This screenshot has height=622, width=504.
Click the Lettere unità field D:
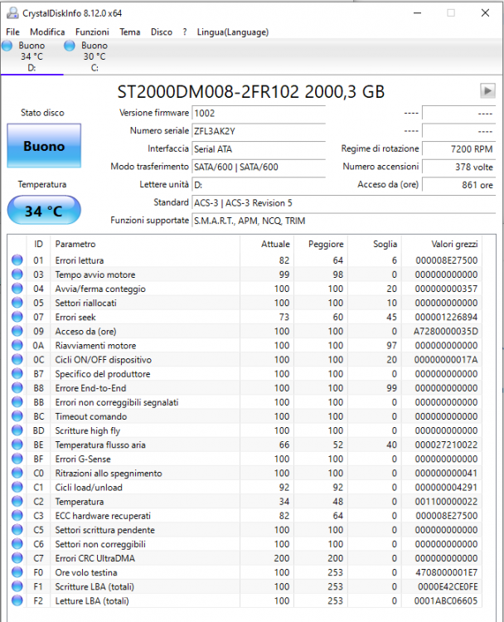(259, 184)
